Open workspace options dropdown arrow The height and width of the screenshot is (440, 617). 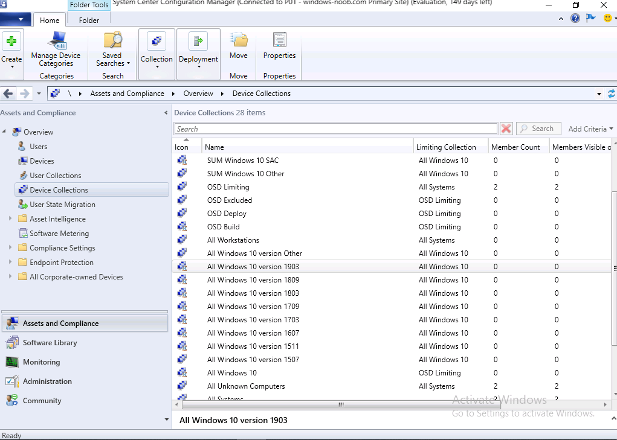(x=166, y=419)
